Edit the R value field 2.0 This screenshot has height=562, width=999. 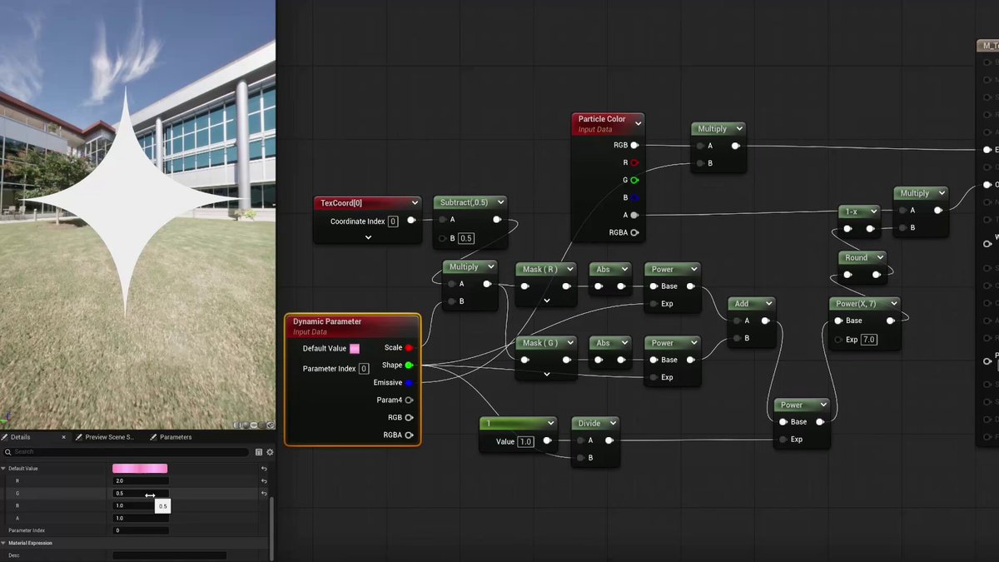pyautogui.click(x=141, y=481)
